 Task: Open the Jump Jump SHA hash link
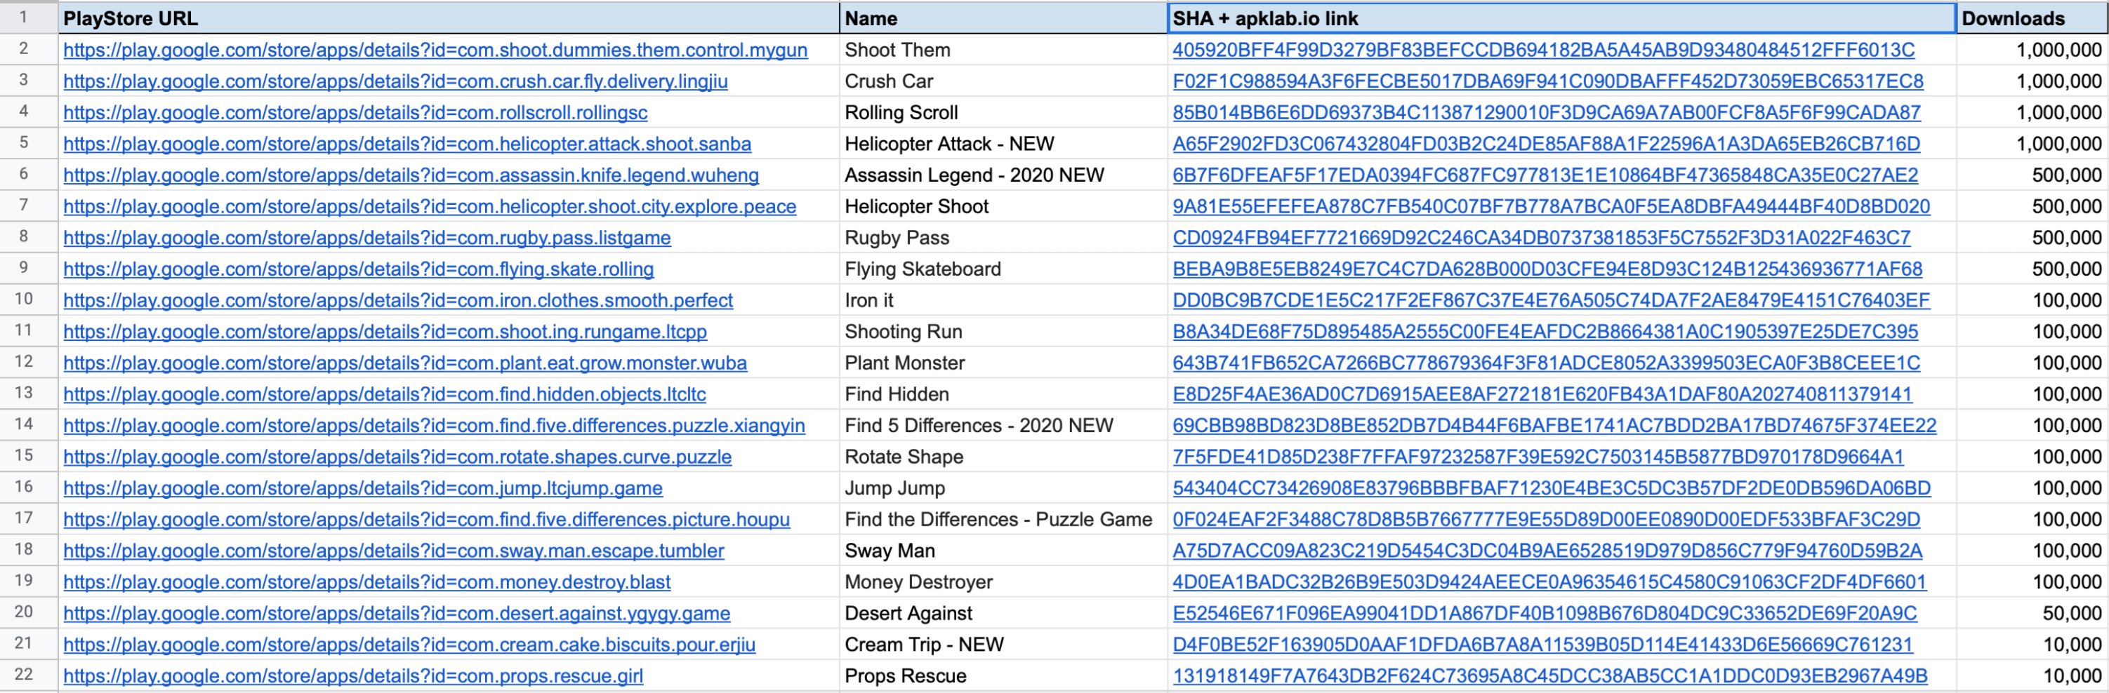(x=1551, y=488)
